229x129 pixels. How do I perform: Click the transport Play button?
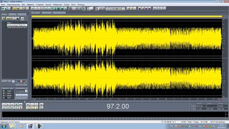pyautogui.click(x=8, y=105)
